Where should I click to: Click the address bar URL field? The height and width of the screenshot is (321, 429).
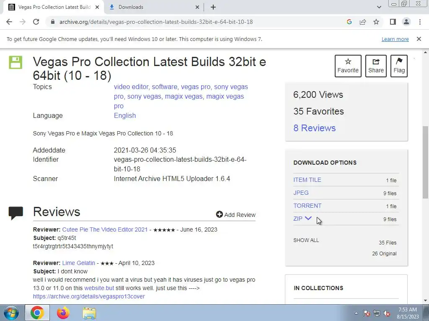[x=156, y=22]
